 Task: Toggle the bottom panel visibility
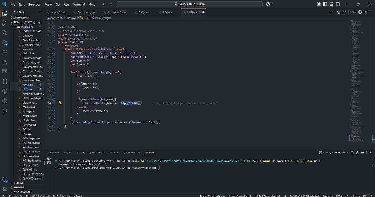[331, 4]
